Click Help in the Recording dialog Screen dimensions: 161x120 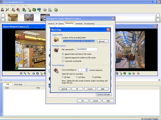click(103, 89)
